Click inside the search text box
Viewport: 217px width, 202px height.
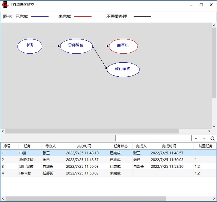tap(153, 138)
